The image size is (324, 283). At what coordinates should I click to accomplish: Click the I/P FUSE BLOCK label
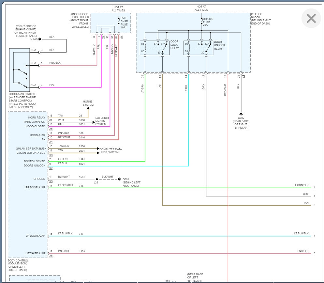click(x=261, y=19)
